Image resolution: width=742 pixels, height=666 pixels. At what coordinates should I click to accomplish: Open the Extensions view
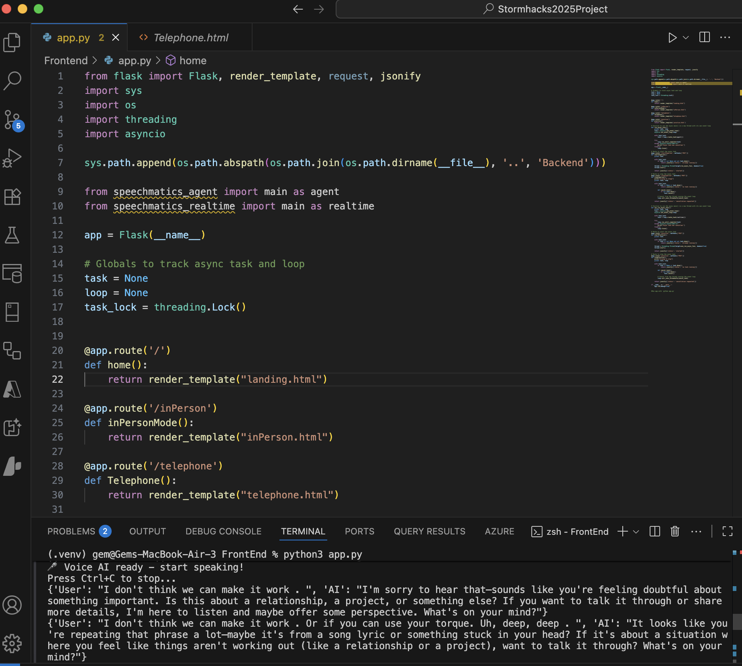(12, 197)
